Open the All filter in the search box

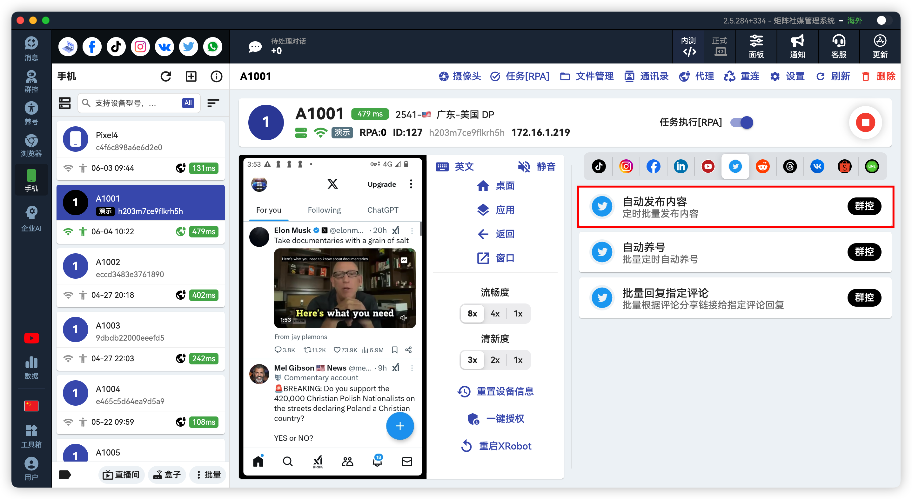[x=188, y=103]
